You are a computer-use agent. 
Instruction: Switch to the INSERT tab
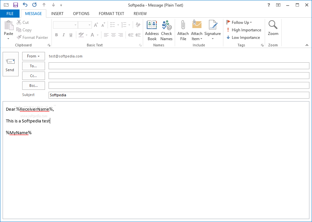57,14
